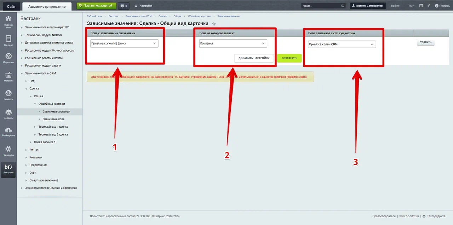Open the Marketplace cloud icon
The image size is (453, 225).
(x=8, y=131)
